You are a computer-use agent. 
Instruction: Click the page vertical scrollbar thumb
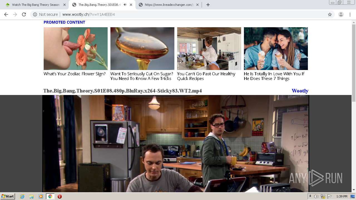tap(354, 63)
